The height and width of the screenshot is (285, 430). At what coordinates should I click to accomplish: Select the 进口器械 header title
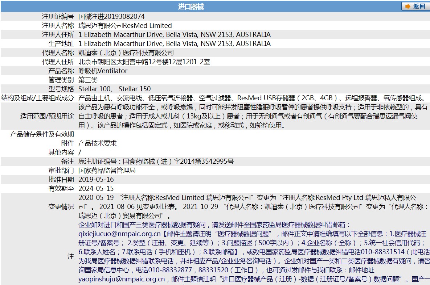[x=191, y=7]
